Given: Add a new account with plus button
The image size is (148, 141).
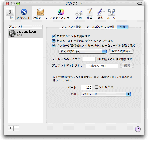Looking at the screenshot, I should click(11, 128).
